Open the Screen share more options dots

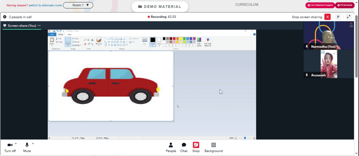pyautogui.click(x=39, y=25)
